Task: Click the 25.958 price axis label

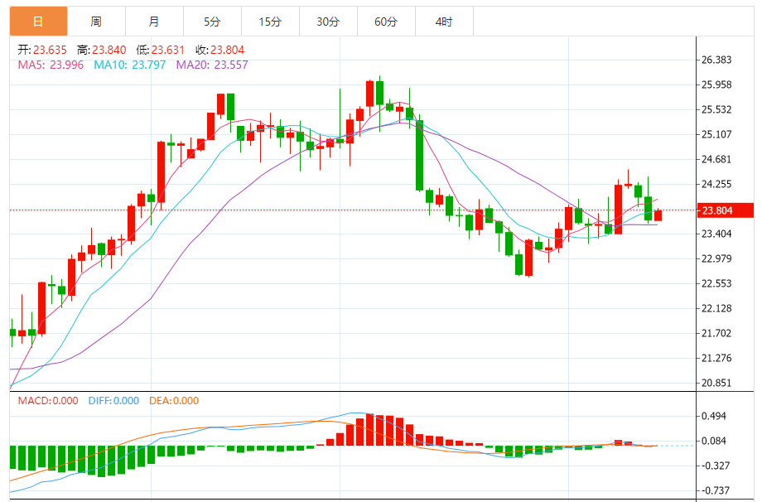Action: point(716,84)
